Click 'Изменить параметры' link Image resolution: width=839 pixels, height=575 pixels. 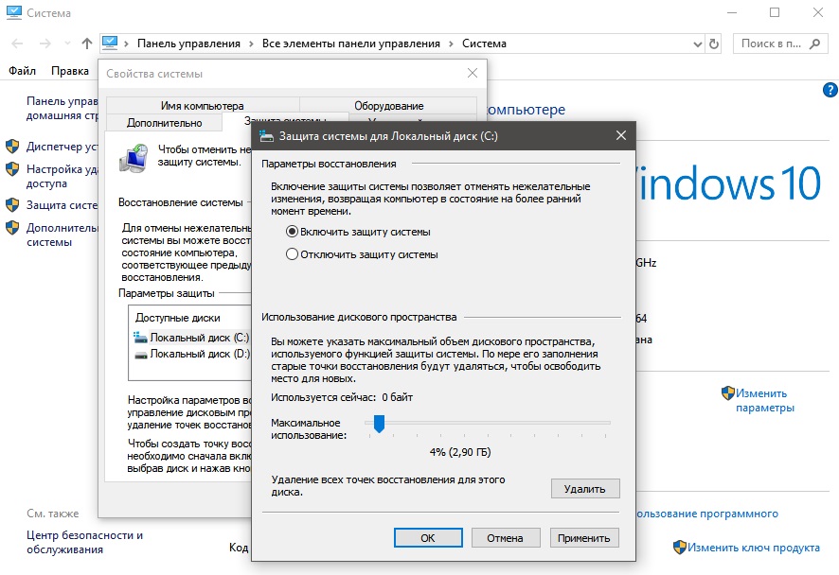(764, 400)
